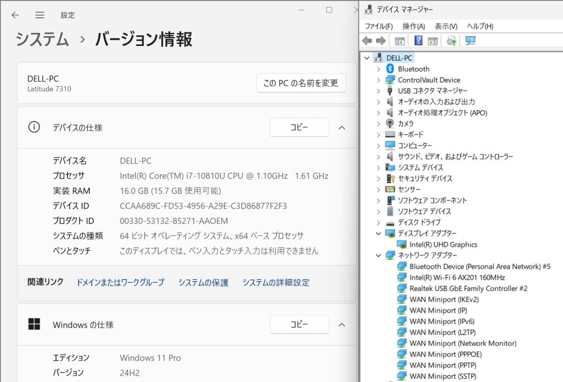Collapse the Windows の仕様 section chevron
Viewport: 563px width, 382px height.
[x=342, y=325]
